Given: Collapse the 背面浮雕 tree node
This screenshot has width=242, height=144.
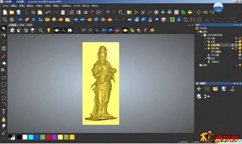Looking at the screenshot, I should [205, 48].
